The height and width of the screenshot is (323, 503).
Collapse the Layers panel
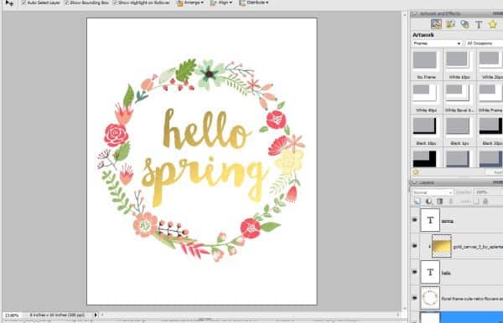[x=414, y=182]
